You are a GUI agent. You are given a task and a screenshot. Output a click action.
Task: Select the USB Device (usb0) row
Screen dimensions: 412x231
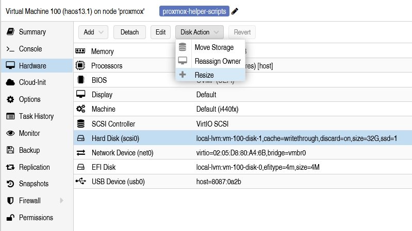pos(118,182)
